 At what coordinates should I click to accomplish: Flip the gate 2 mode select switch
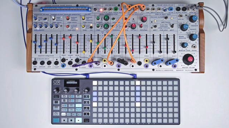172,26
